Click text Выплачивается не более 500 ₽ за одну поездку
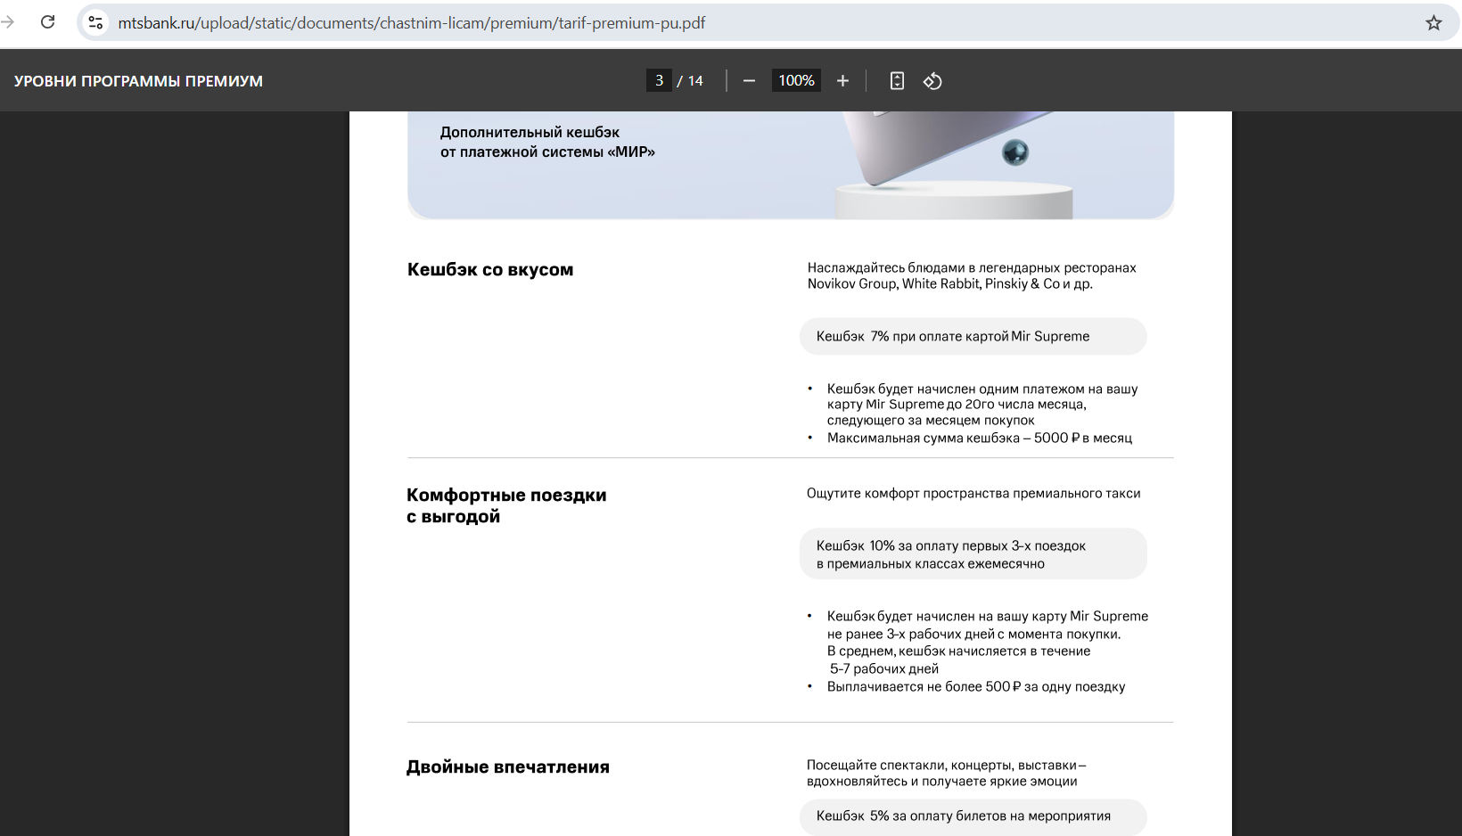 point(976,686)
